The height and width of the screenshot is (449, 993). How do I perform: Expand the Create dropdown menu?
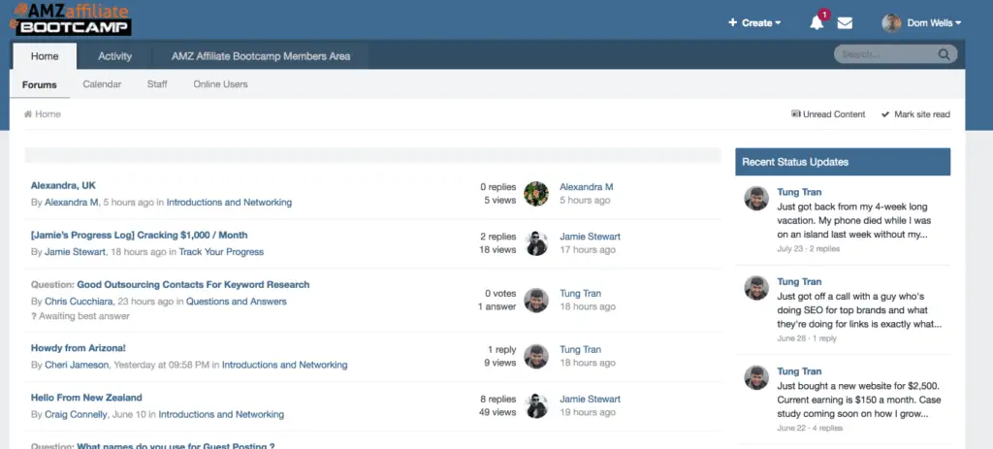(754, 23)
